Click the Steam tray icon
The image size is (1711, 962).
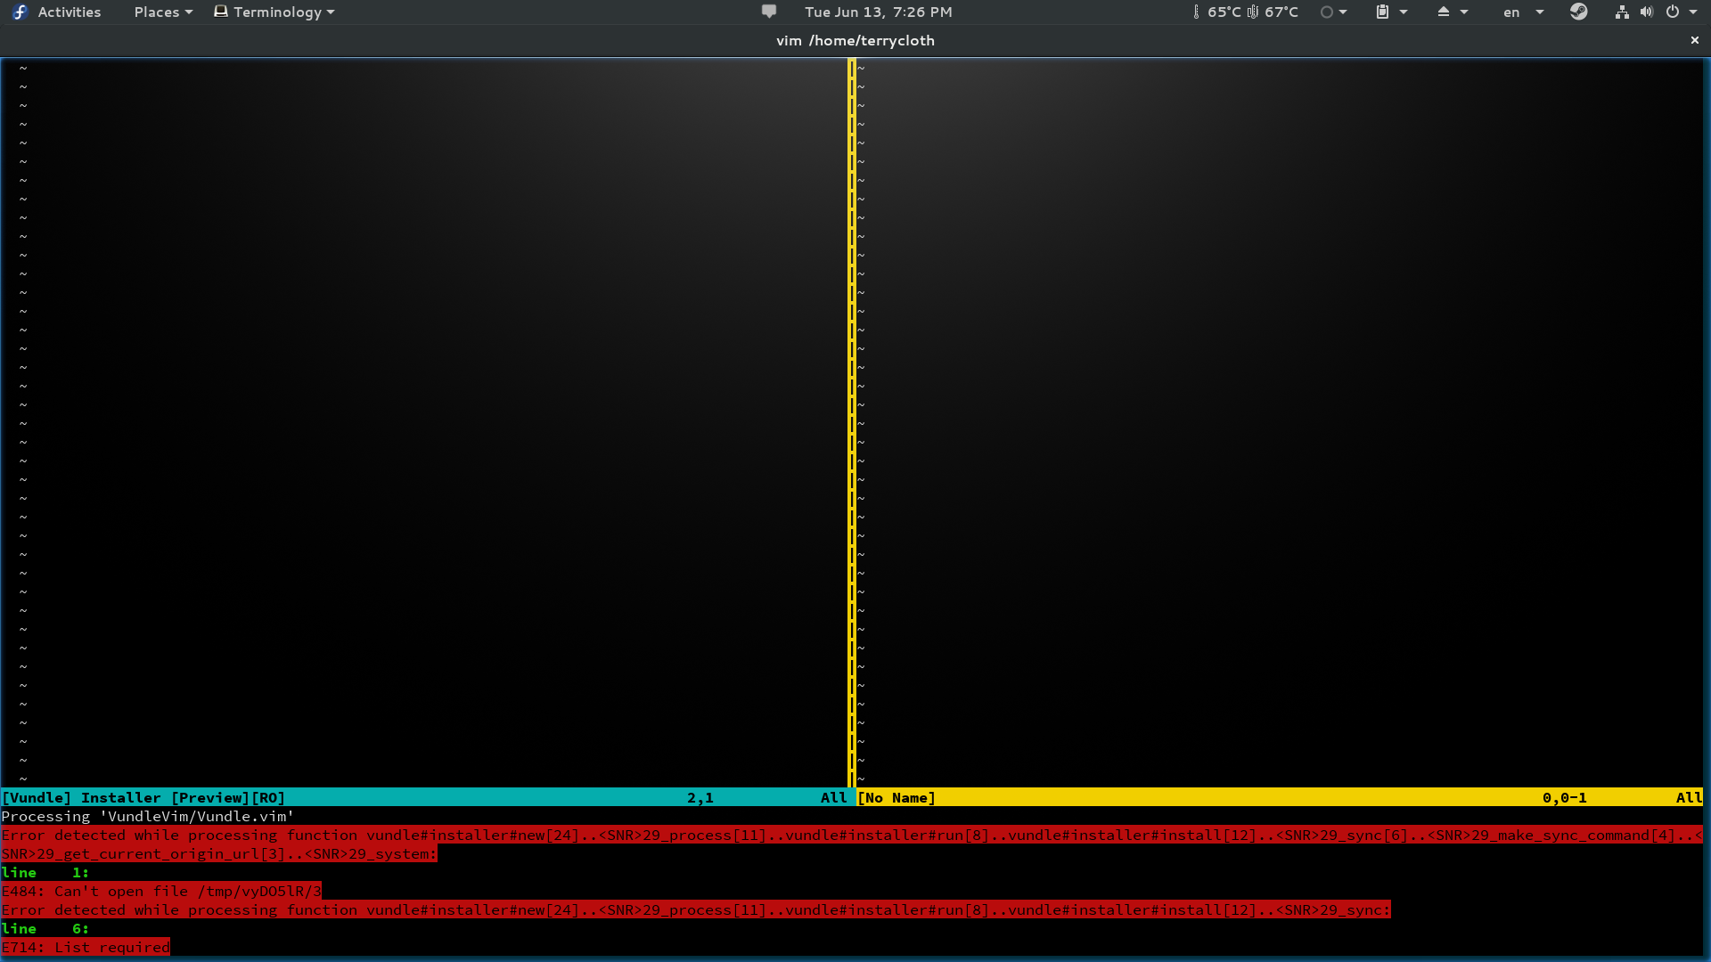coord(1579,12)
